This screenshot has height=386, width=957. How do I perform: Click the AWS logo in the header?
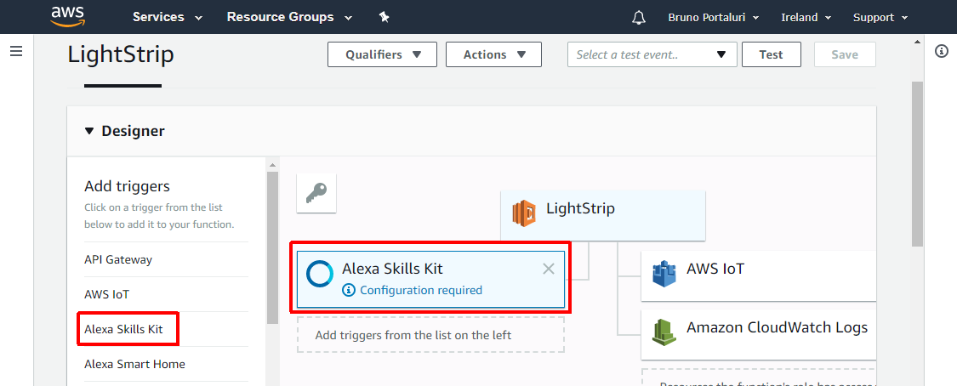(67, 17)
